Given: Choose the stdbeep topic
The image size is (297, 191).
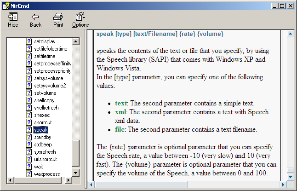Looking at the screenshot, I should point(43,145).
